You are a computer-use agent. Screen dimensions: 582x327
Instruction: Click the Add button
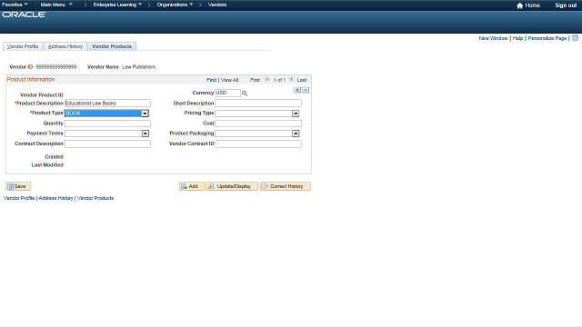(192, 186)
